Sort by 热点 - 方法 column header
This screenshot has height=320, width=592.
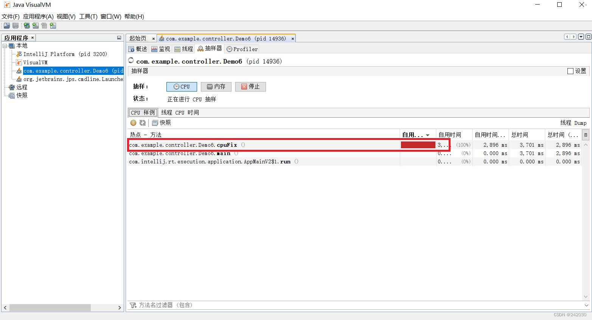click(264, 135)
